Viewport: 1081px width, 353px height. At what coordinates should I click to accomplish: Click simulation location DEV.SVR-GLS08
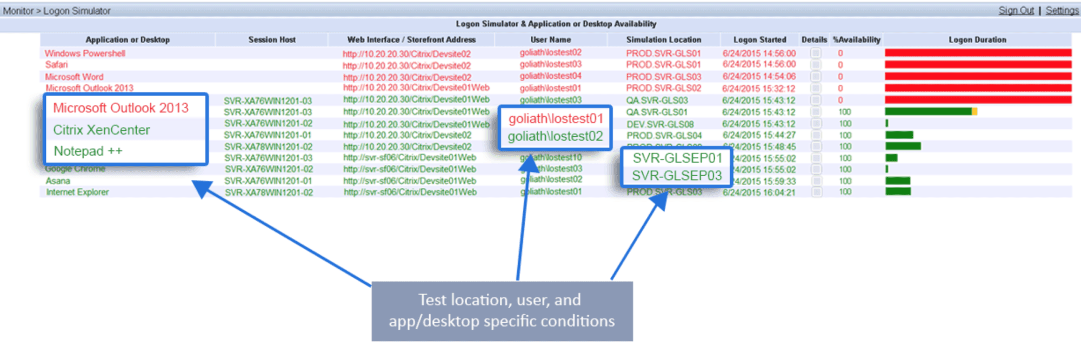coord(660,124)
